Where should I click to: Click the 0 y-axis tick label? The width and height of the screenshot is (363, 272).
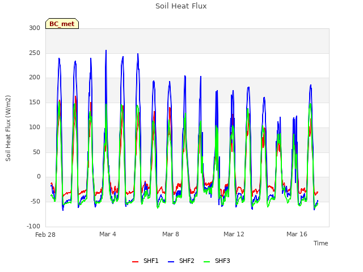[x=39, y=177]
